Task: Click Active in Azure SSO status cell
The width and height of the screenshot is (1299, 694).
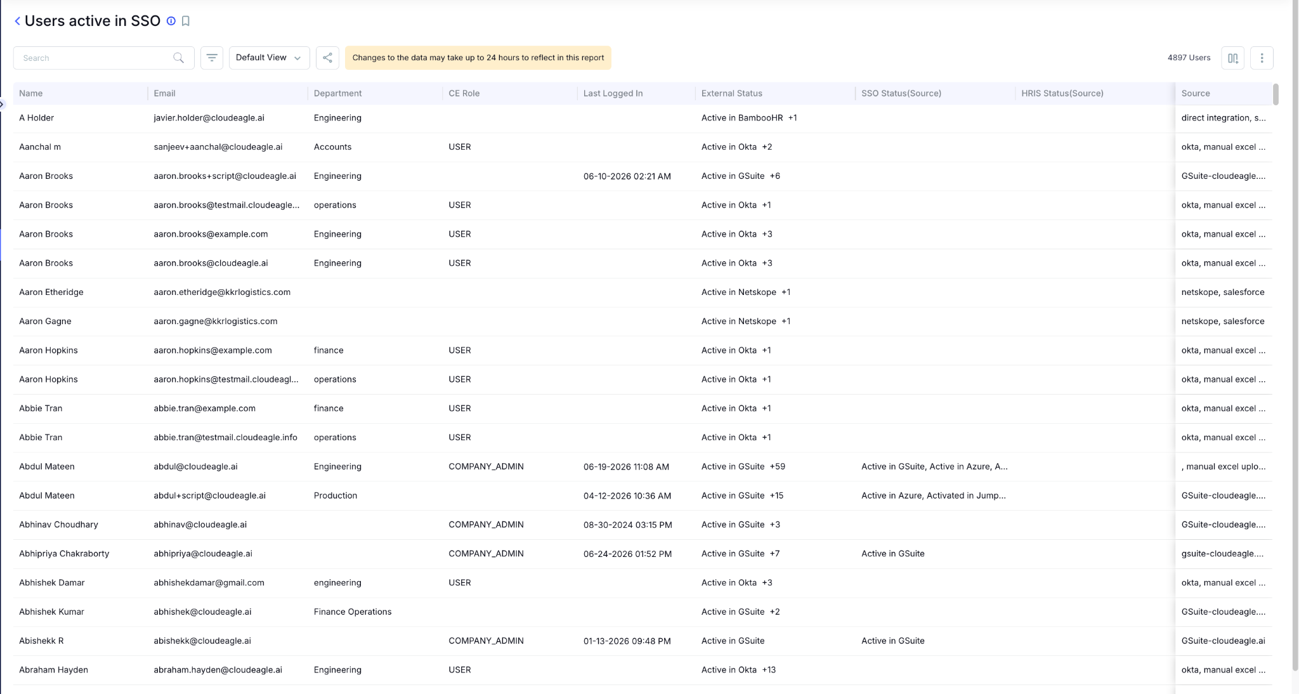Action: pyautogui.click(x=934, y=496)
